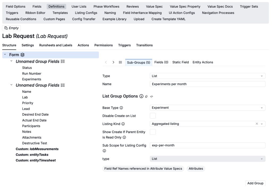Collapse first Unnamed Group Fields node
The height and width of the screenshot is (190, 272).
tap(11, 61)
